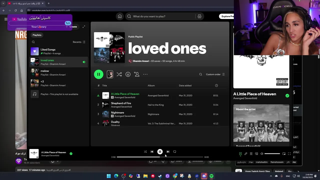Enable shuffle in the playlist action bar
The height and width of the screenshot is (180, 320).
coord(119,74)
